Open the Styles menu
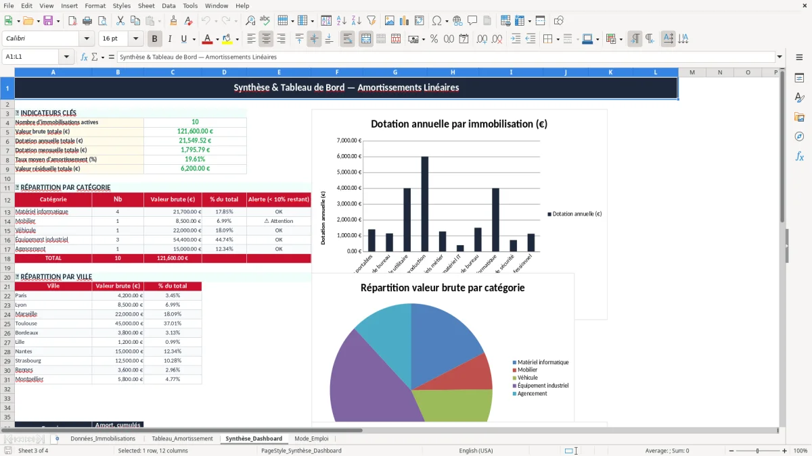This screenshot has height=456, width=812. [122, 5]
